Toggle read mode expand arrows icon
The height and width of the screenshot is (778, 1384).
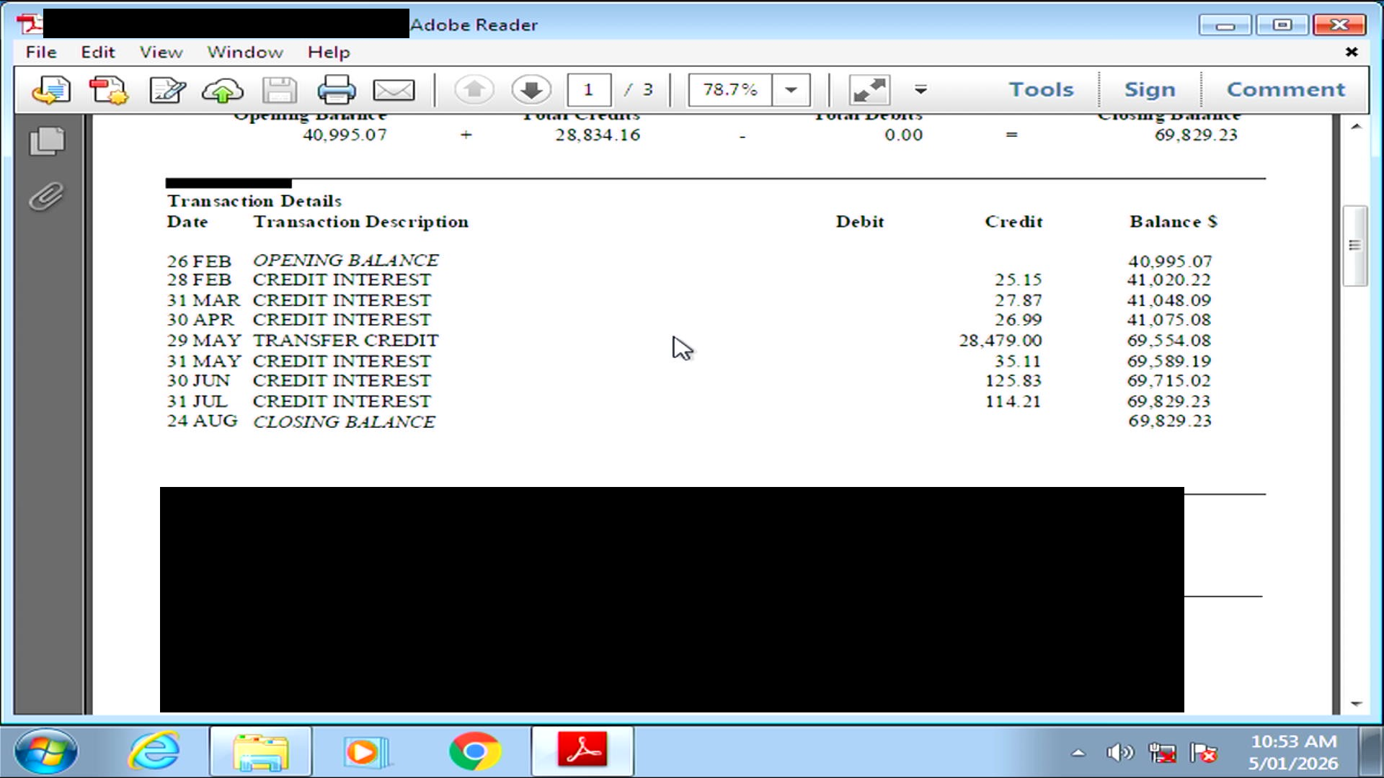(x=869, y=90)
